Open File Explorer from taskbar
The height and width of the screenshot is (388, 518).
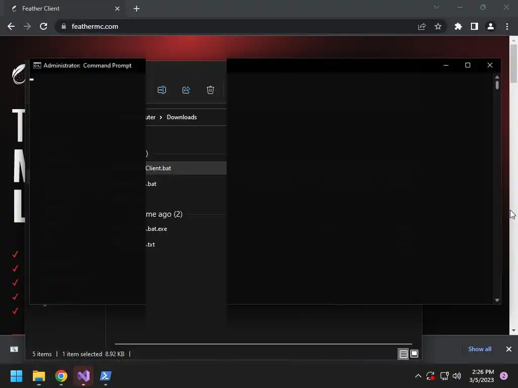coord(38,376)
